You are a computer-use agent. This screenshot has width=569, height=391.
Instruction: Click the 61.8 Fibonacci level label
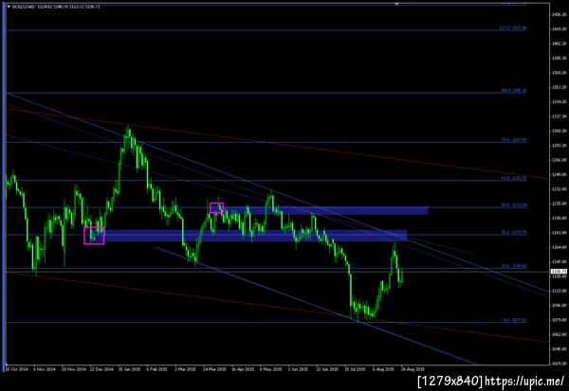click(513, 178)
